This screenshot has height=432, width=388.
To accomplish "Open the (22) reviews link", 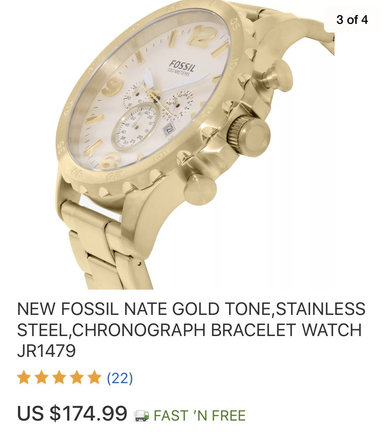I will 120,378.
